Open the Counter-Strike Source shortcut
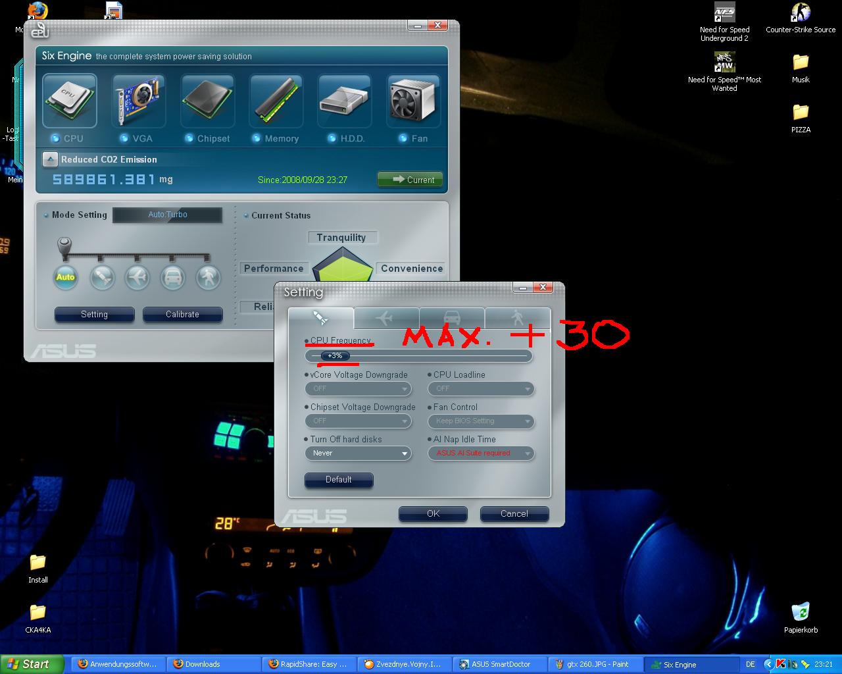Image resolution: width=842 pixels, height=674 pixels. (801, 18)
